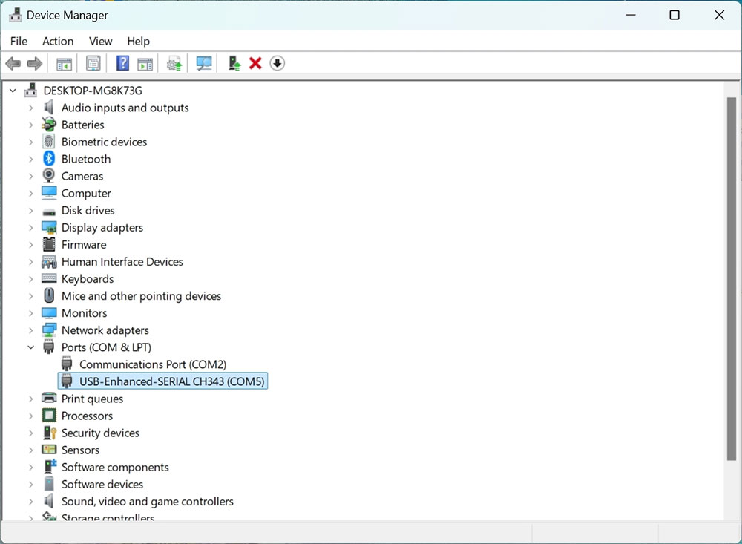Click the Cameras webcam icon

click(x=49, y=176)
